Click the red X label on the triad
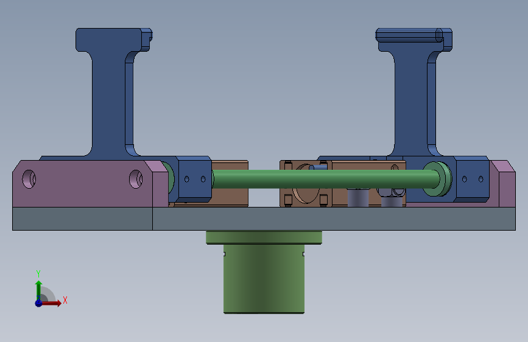 (x=65, y=300)
